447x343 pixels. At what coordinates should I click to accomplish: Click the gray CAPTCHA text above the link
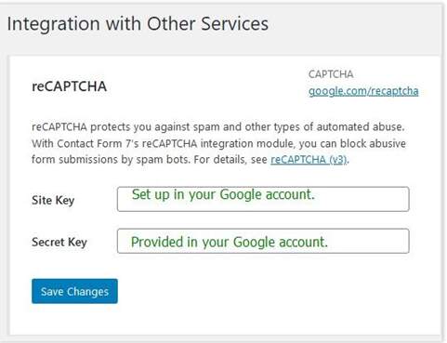331,74
